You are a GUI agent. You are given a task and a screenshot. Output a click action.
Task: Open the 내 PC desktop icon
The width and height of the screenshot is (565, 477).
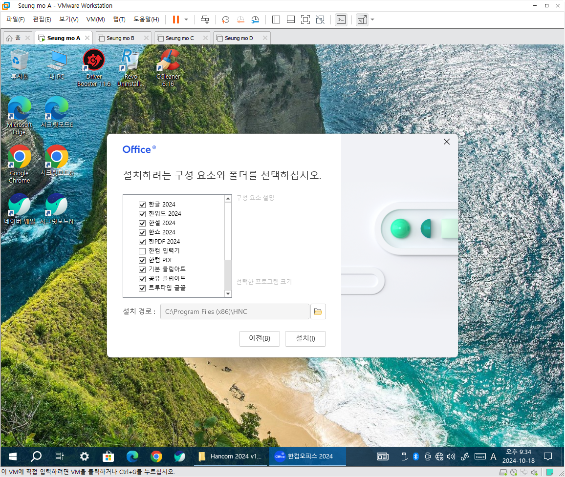[x=57, y=65]
